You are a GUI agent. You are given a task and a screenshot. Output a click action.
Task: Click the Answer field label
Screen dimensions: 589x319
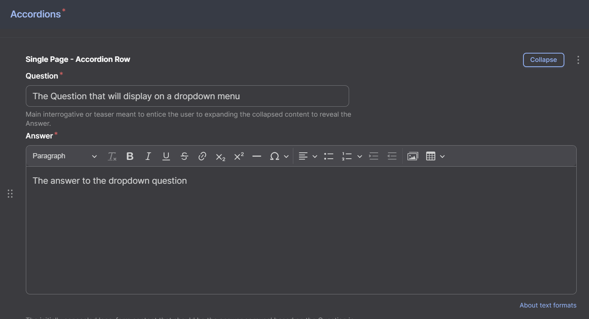point(39,136)
